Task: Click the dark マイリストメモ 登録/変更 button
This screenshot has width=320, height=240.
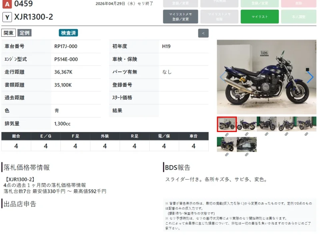Action: click(x=180, y=17)
